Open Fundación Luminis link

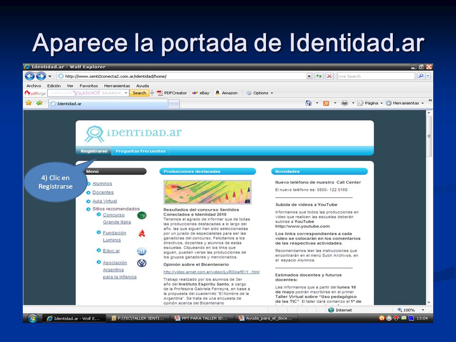(114, 237)
